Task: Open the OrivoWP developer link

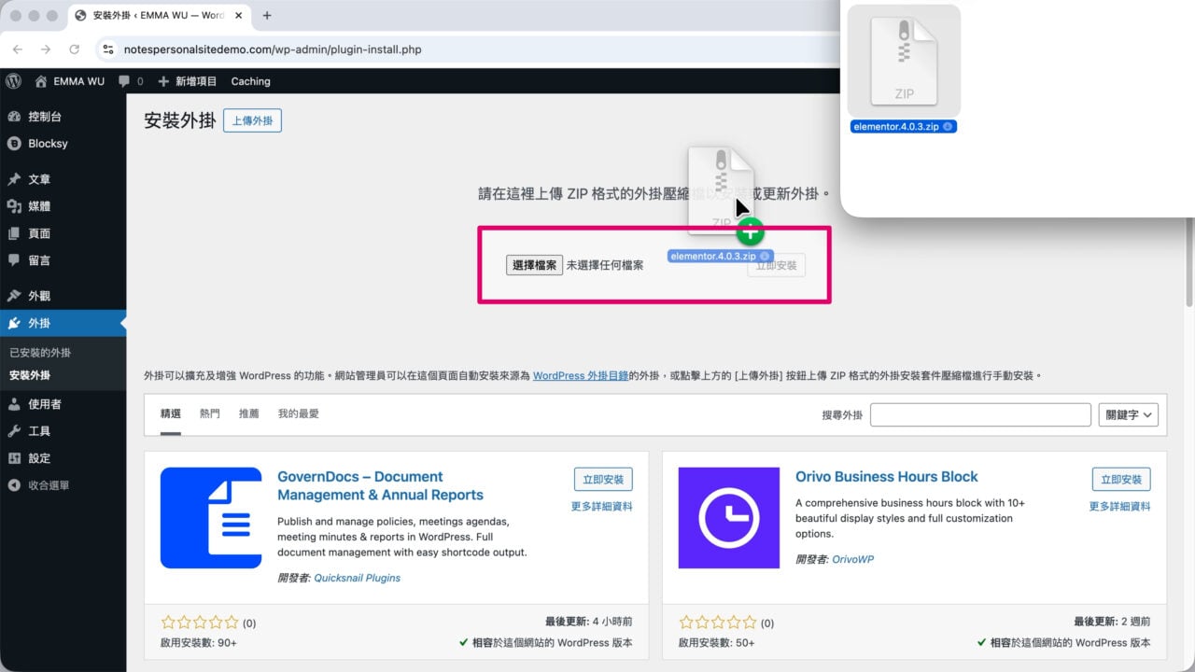Action: 852,559
